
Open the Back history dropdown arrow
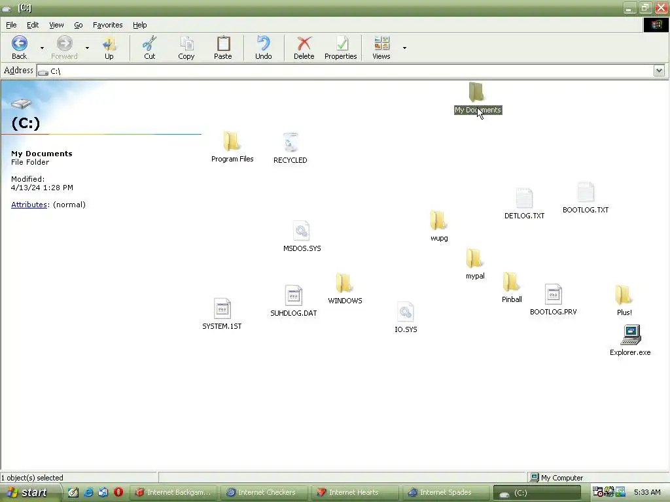tap(42, 48)
